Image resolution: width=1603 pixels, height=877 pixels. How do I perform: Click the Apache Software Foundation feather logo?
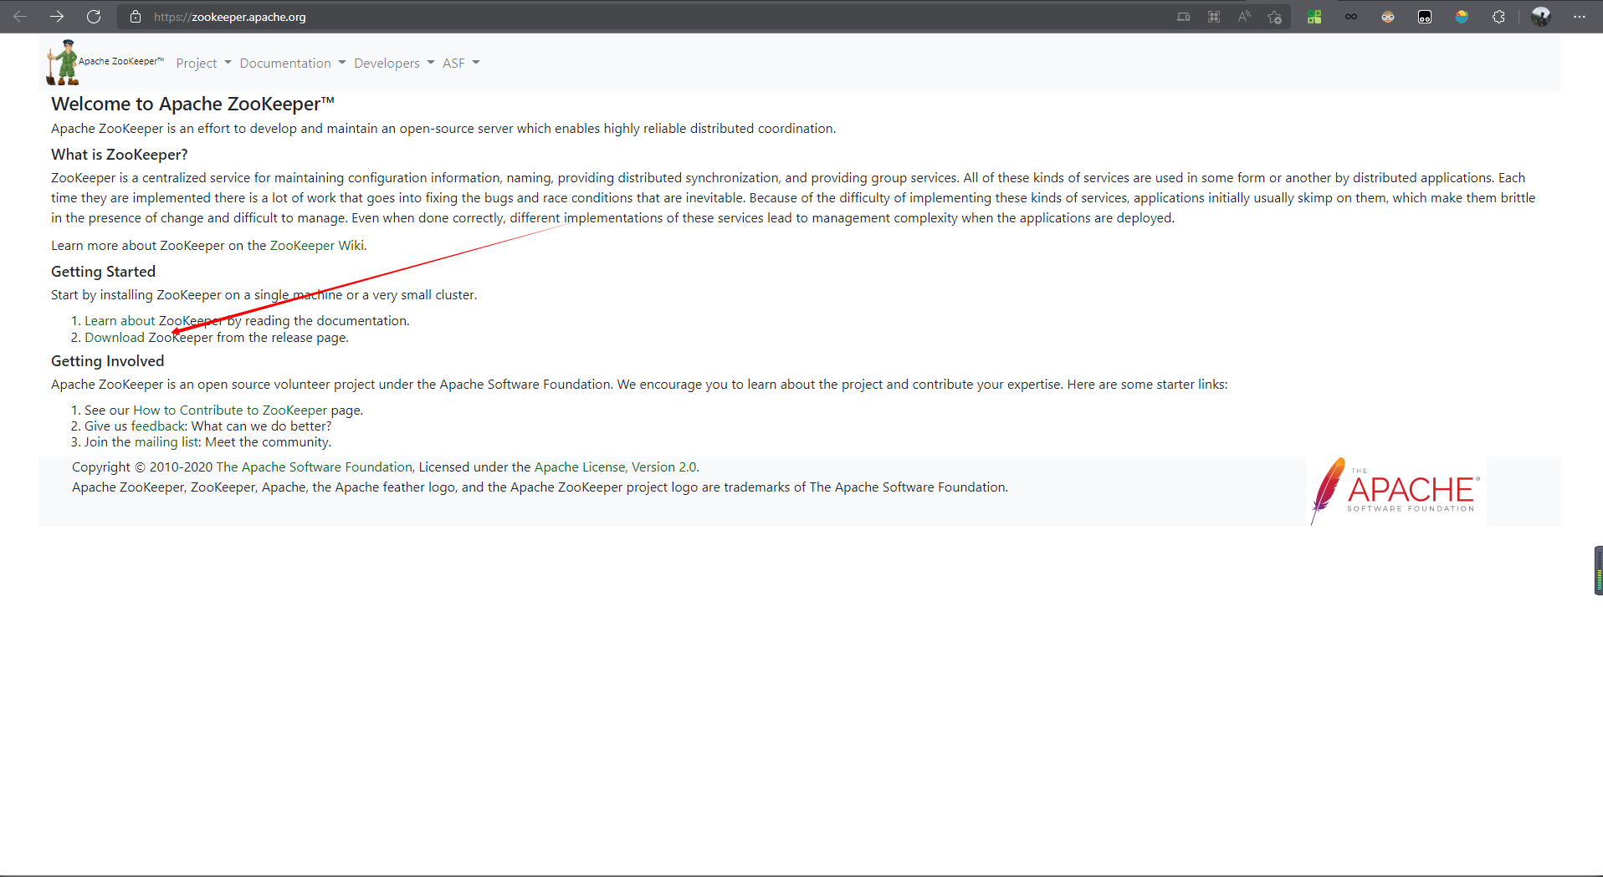(1395, 491)
